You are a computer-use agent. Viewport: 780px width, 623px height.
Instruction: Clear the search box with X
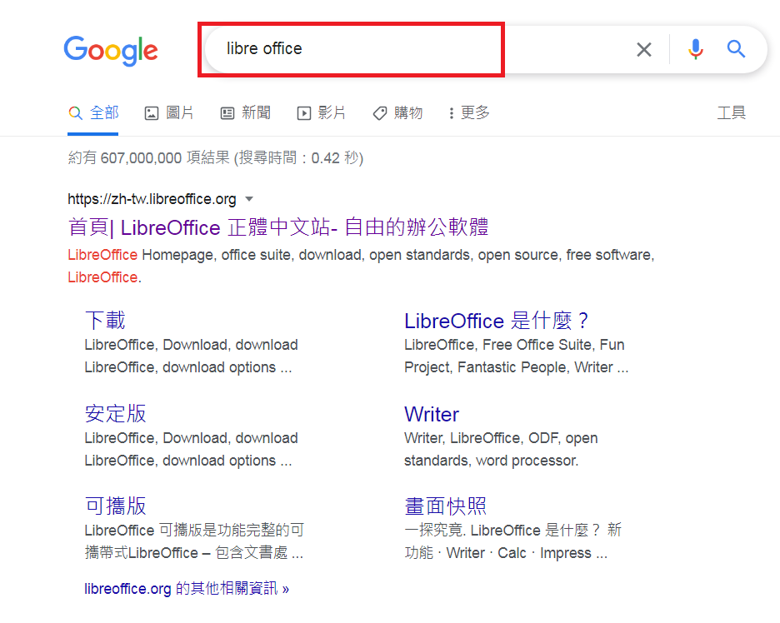(x=643, y=49)
